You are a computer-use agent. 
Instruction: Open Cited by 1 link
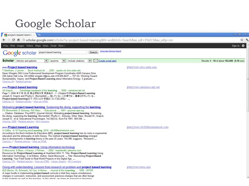[8, 142]
